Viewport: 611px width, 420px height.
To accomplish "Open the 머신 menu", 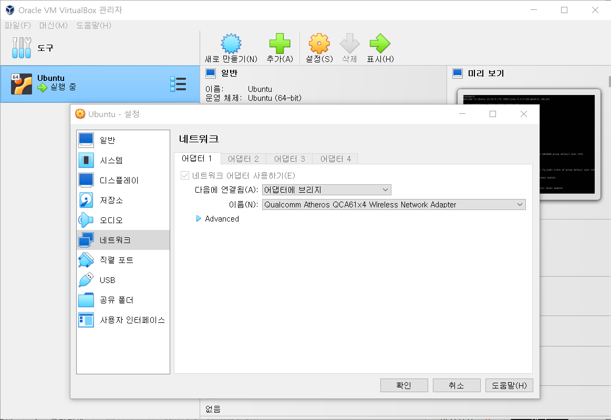I will [54, 24].
